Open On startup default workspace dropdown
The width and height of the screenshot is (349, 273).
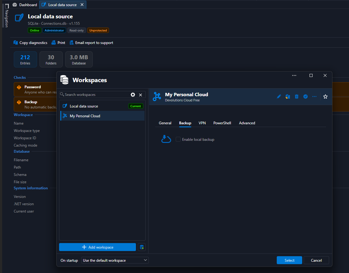114,260
